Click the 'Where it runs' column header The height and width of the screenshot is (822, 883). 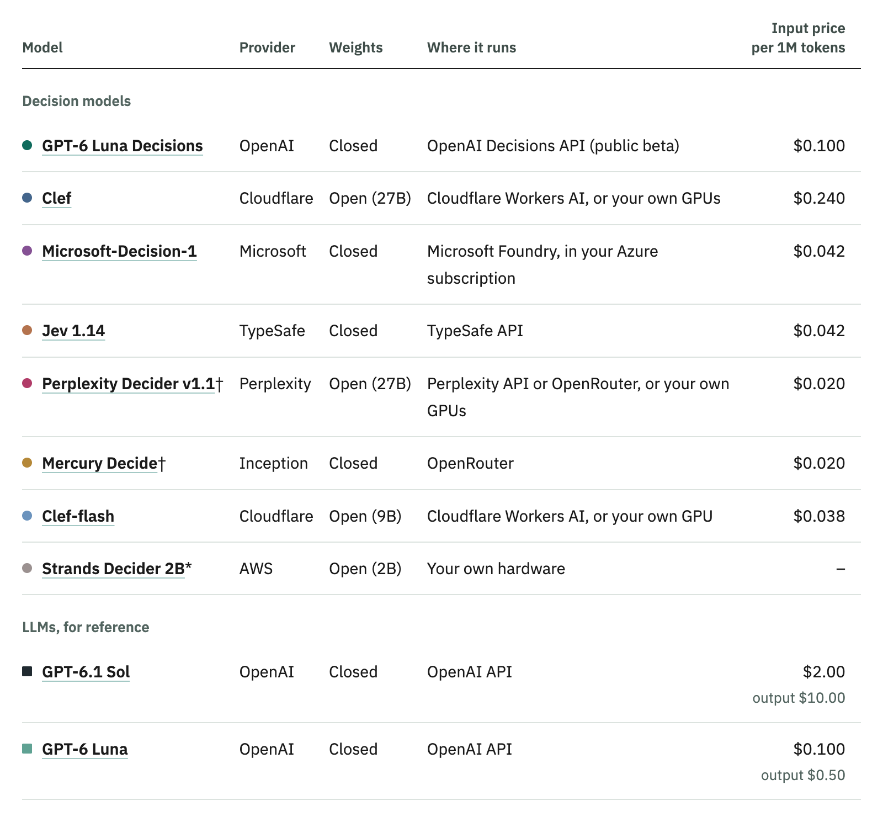(472, 47)
